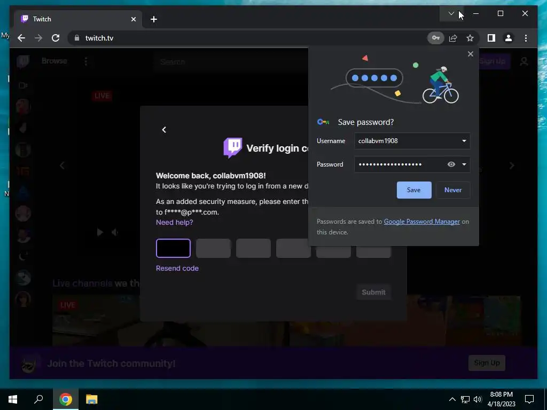The height and width of the screenshot is (410, 547).
Task: Share this page using the share icon
Action: pyautogui.click(x=453, y=38)
